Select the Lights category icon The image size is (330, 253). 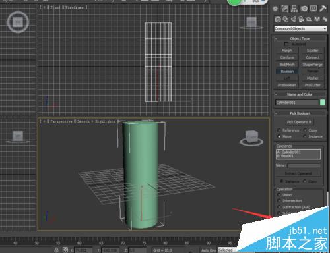coord(294,20)
